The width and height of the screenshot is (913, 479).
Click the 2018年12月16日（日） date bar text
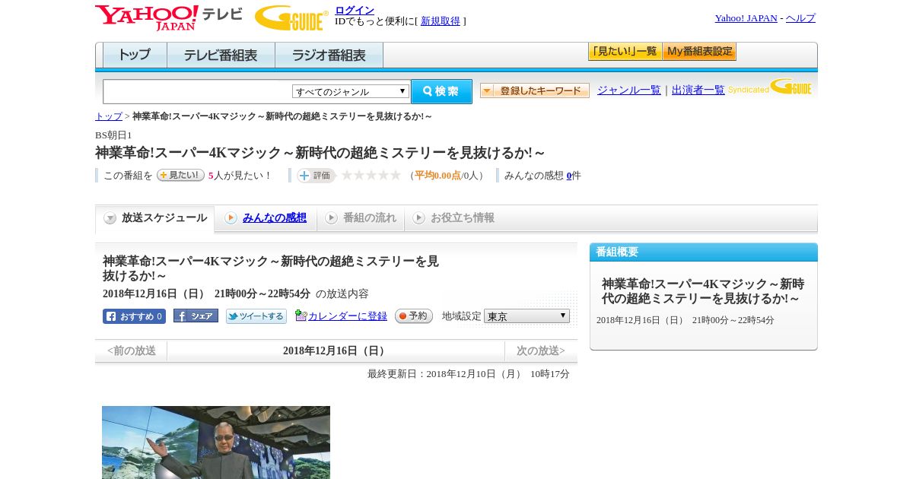[336, 351]
